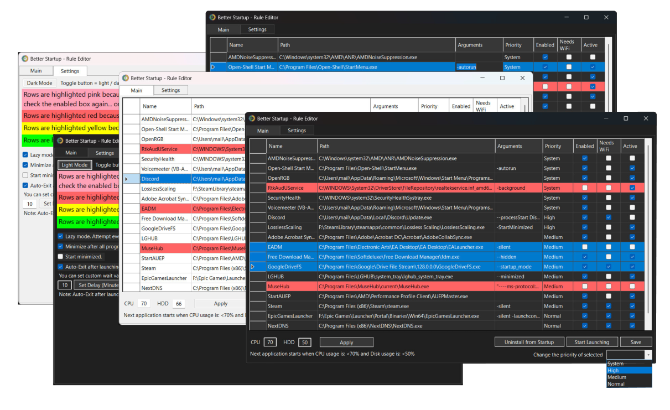
Task: Toggle Needs WiFi for Steam in front window
Action: tap(609, 306)
